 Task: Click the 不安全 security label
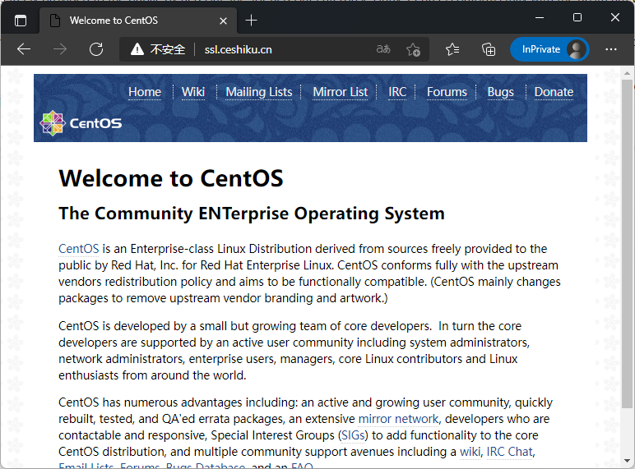168,49
